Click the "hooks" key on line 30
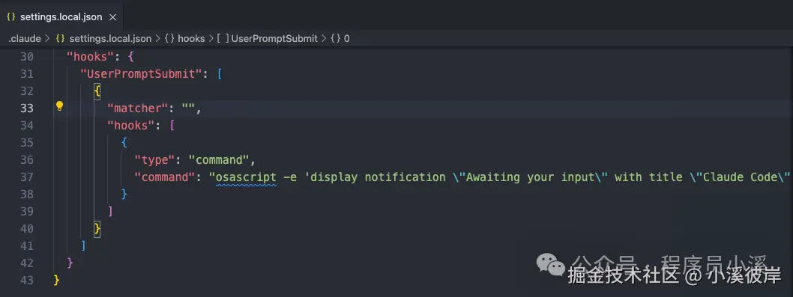Viewport: 793px width, 297px height. (x=91, y=57)
